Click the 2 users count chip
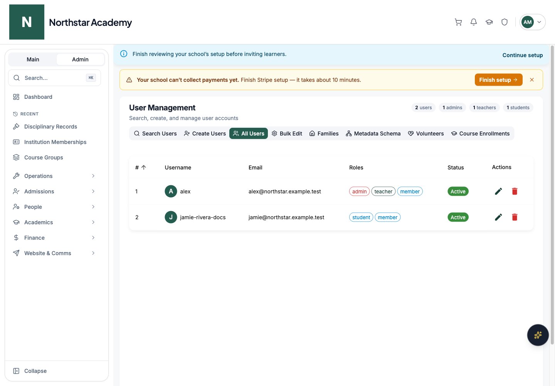The height and width of the screenshot is (386, 555). coord(424,108)
